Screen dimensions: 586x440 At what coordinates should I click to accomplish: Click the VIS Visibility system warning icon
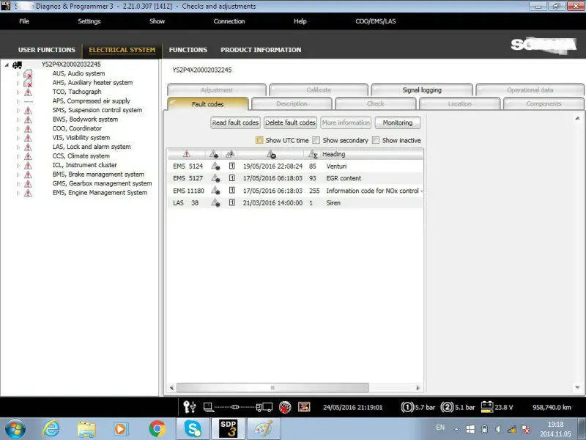tap(28, 138)
